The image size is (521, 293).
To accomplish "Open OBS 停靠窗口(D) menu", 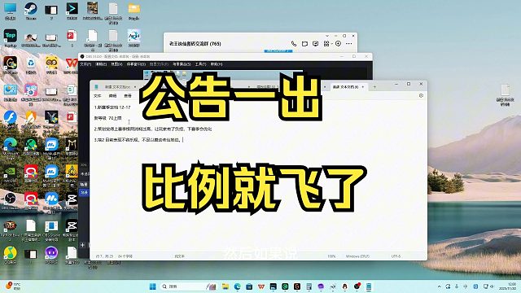I will point(136,64).
